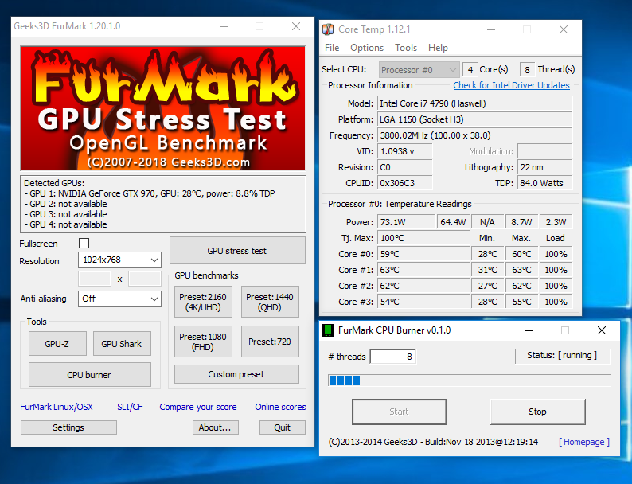The width and height of the screenshot is (632, 484).
Task: Click the Core Temp title bar icon
Action: [328, 29]
